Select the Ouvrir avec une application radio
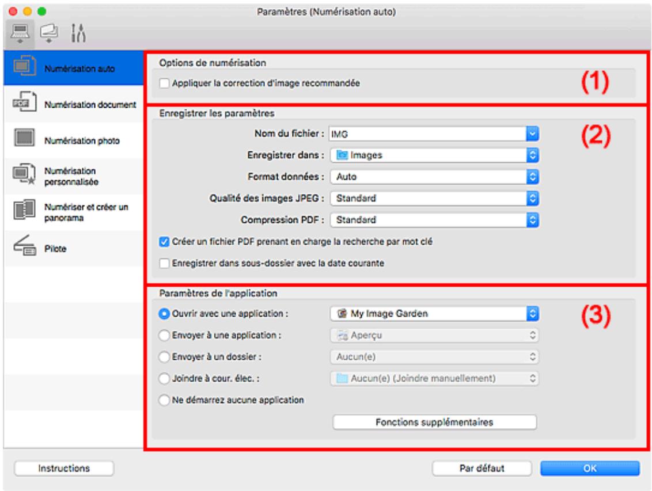 (x=164, y=314)
